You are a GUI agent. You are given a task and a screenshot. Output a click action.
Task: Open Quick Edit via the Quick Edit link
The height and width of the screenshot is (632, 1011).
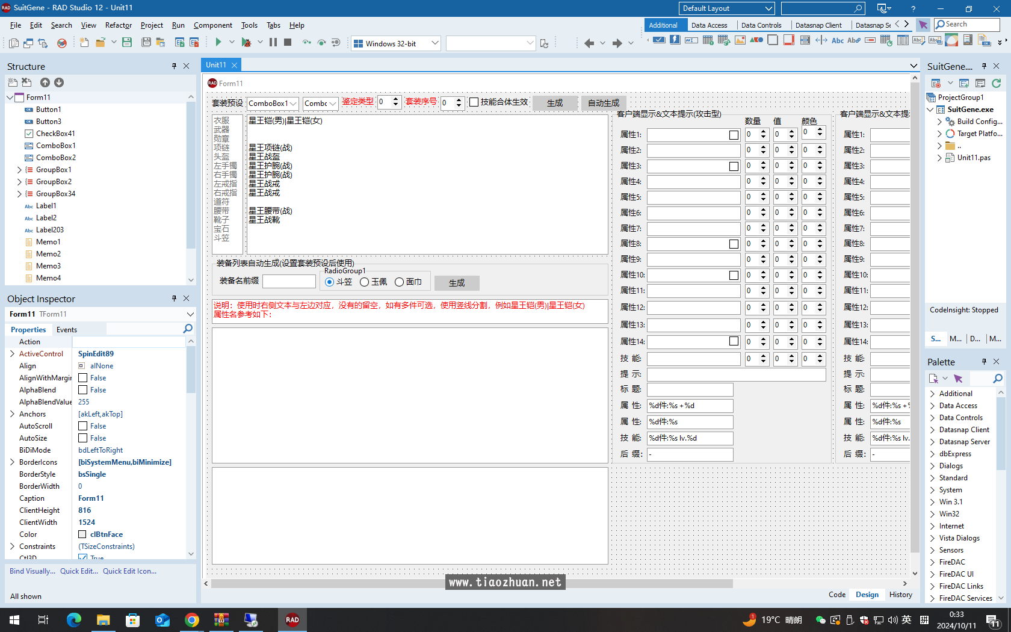click(79, 571)
